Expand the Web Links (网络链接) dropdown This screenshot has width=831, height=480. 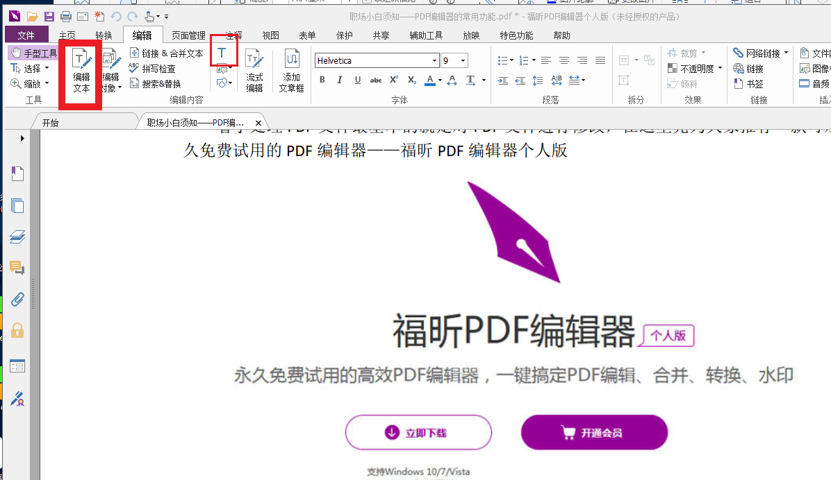click(x=786, y=53)
